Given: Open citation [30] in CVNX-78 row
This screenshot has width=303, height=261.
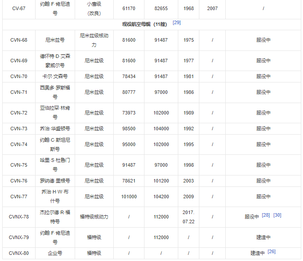Looking at the screenshot, I should (277, 215).
